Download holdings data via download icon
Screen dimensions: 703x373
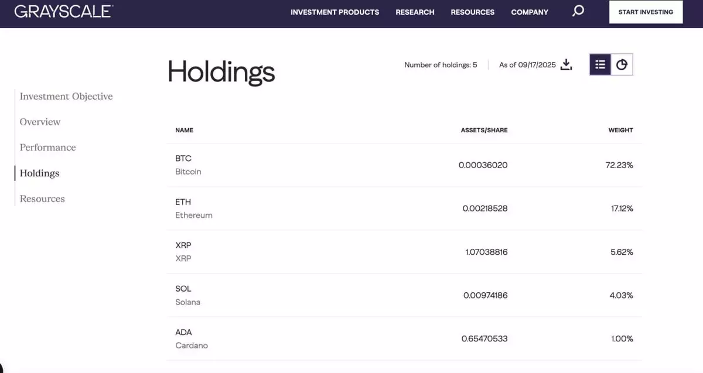pos(566,64)
